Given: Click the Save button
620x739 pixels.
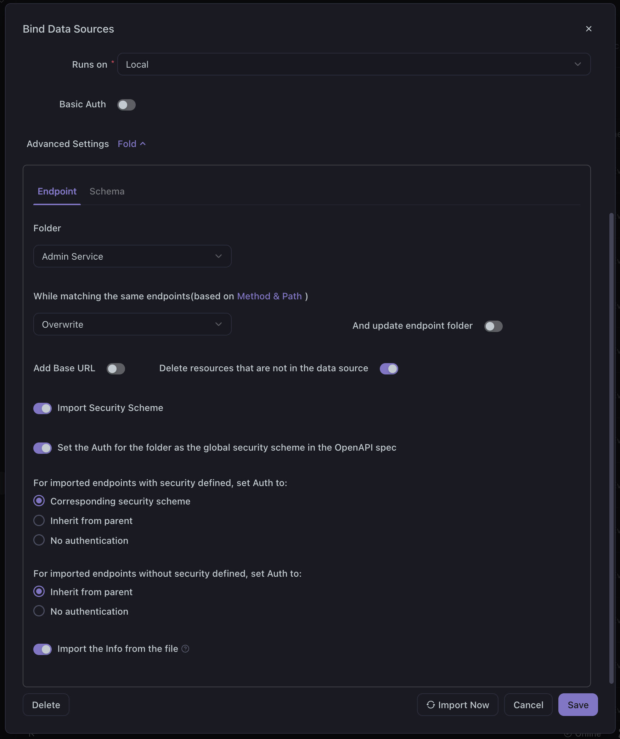Looking at the screenshot, I should (x=578, y=705).
